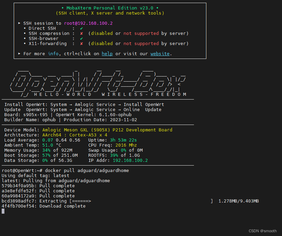Click the 'Install OpenWrt: System' instruction line
The width and height of the screenshot is (282, 236).
[84, 105]
